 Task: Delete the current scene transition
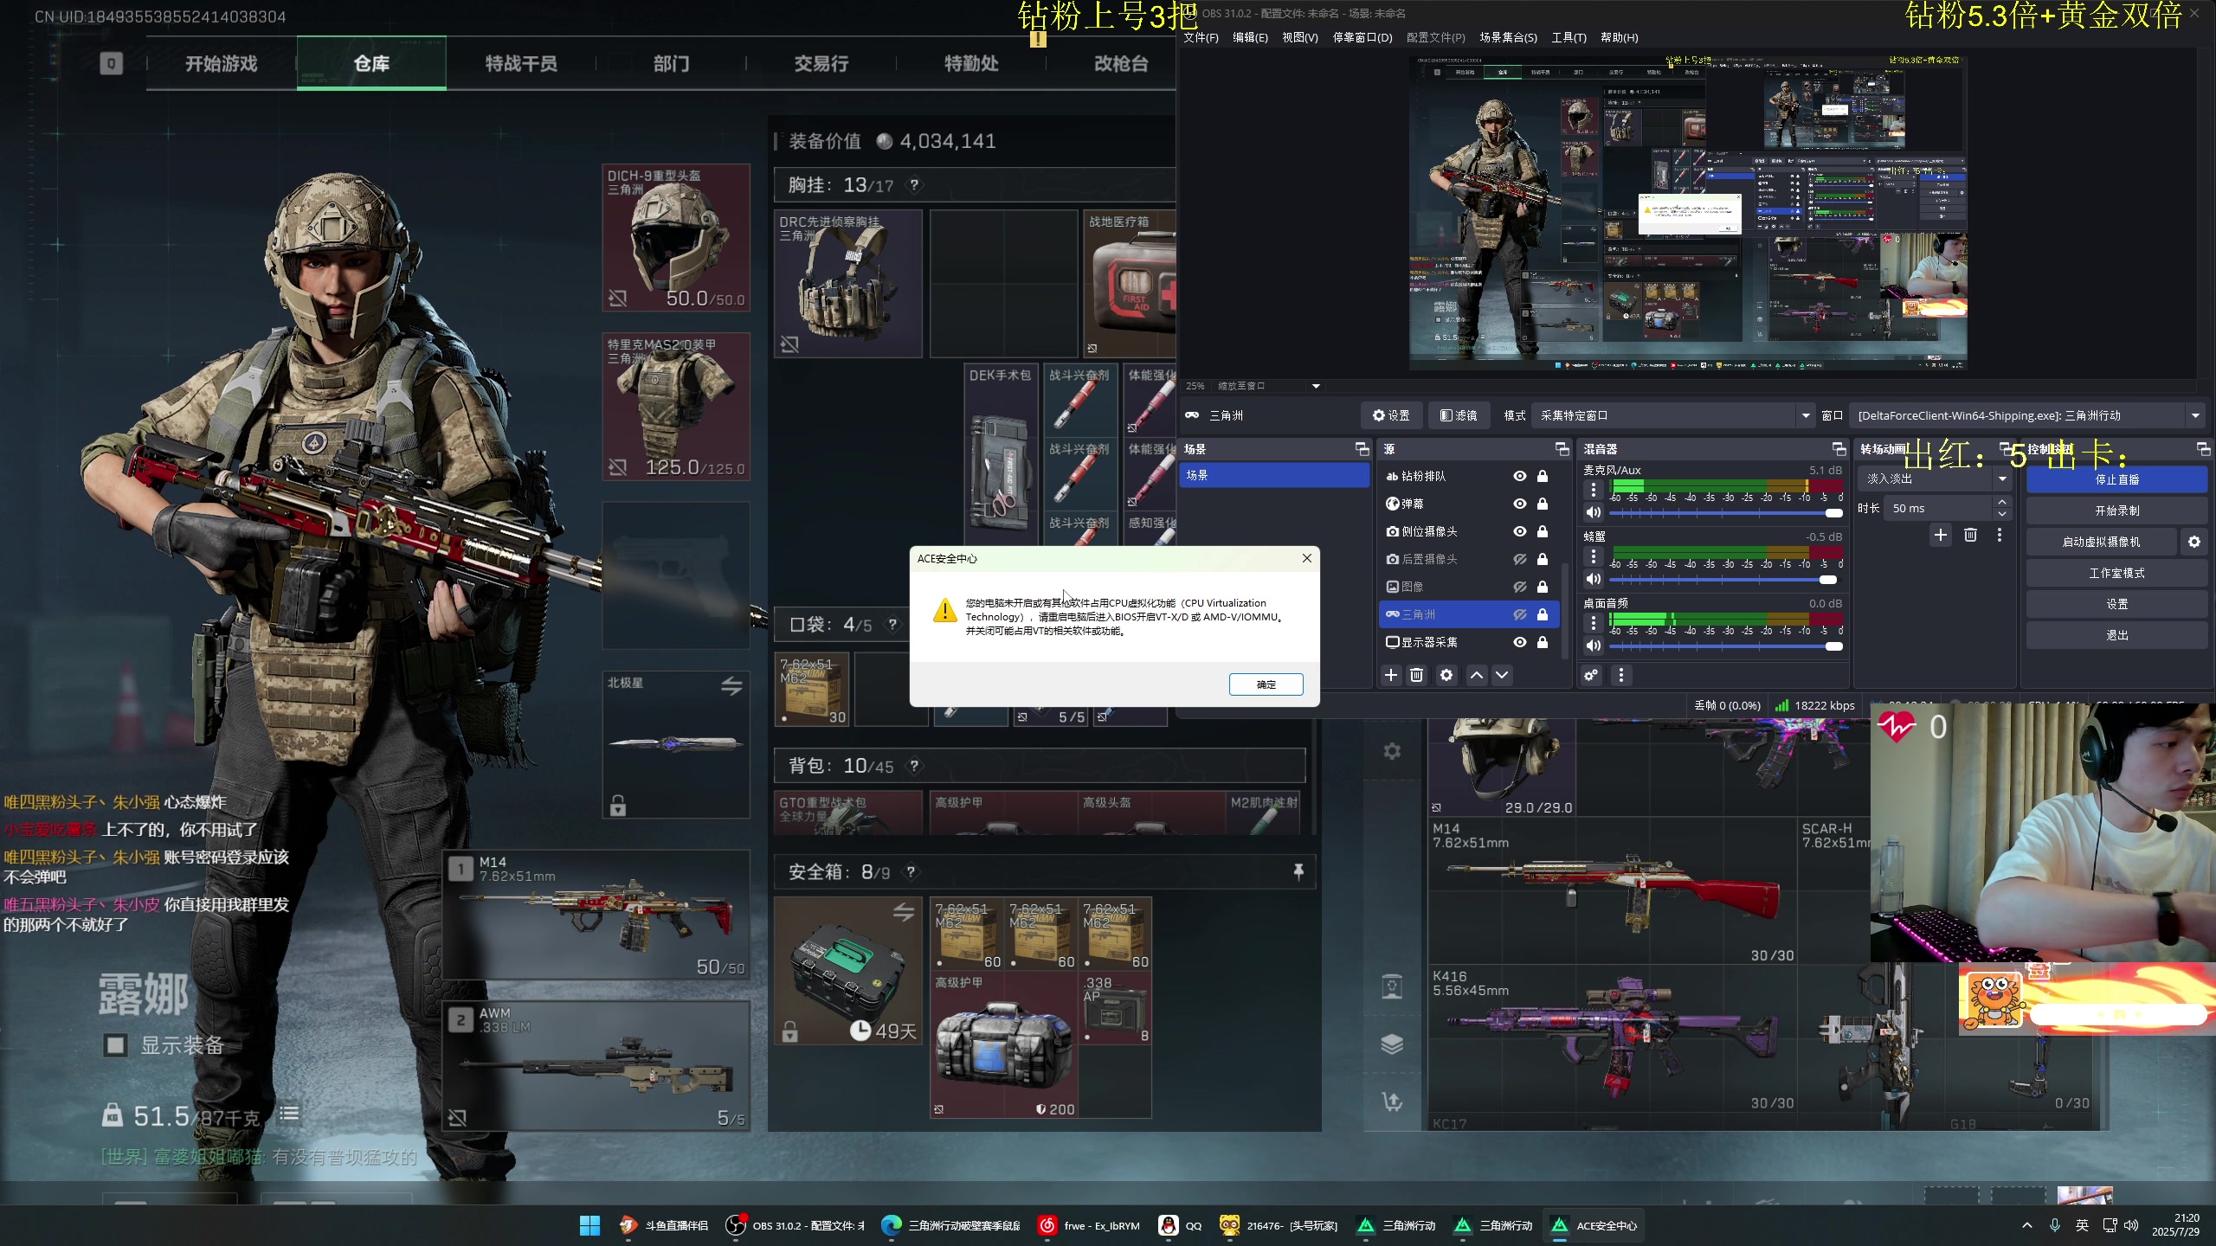pos(1970,535)
